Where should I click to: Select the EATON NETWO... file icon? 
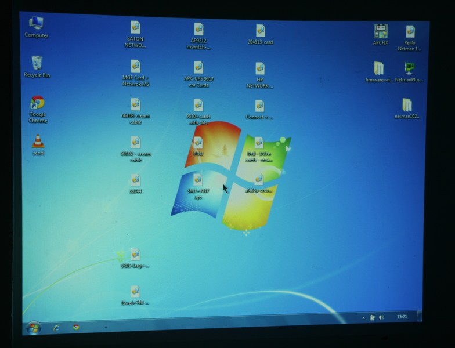135,34
